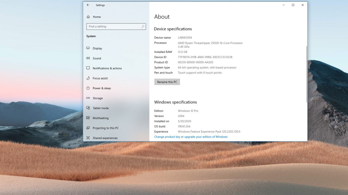Click the Focus assist moon icon
Image resolution: width=348 pixels, height=195 pixels.
pos(88,78)
